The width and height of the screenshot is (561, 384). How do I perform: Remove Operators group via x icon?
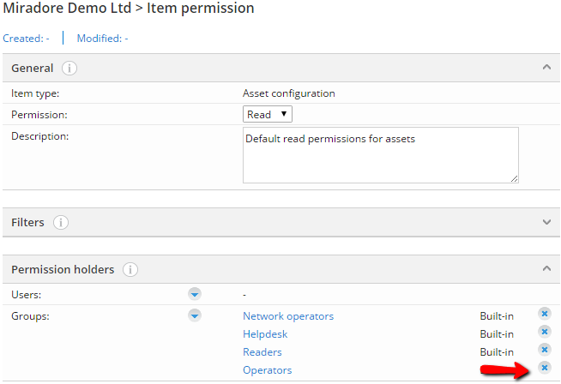(x=545, y=368)
